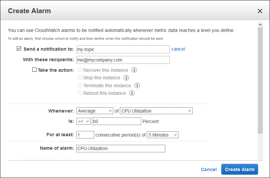Viewport: 270px width, 178px height.
Task: Open the Average statistic dropdown
Action: tap(94, 111)
